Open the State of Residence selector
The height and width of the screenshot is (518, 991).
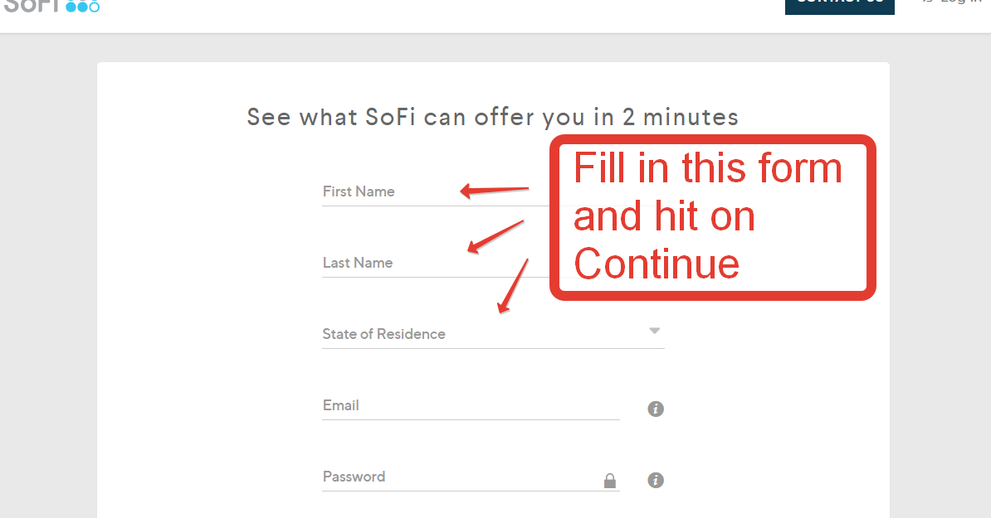pos(493,334)
